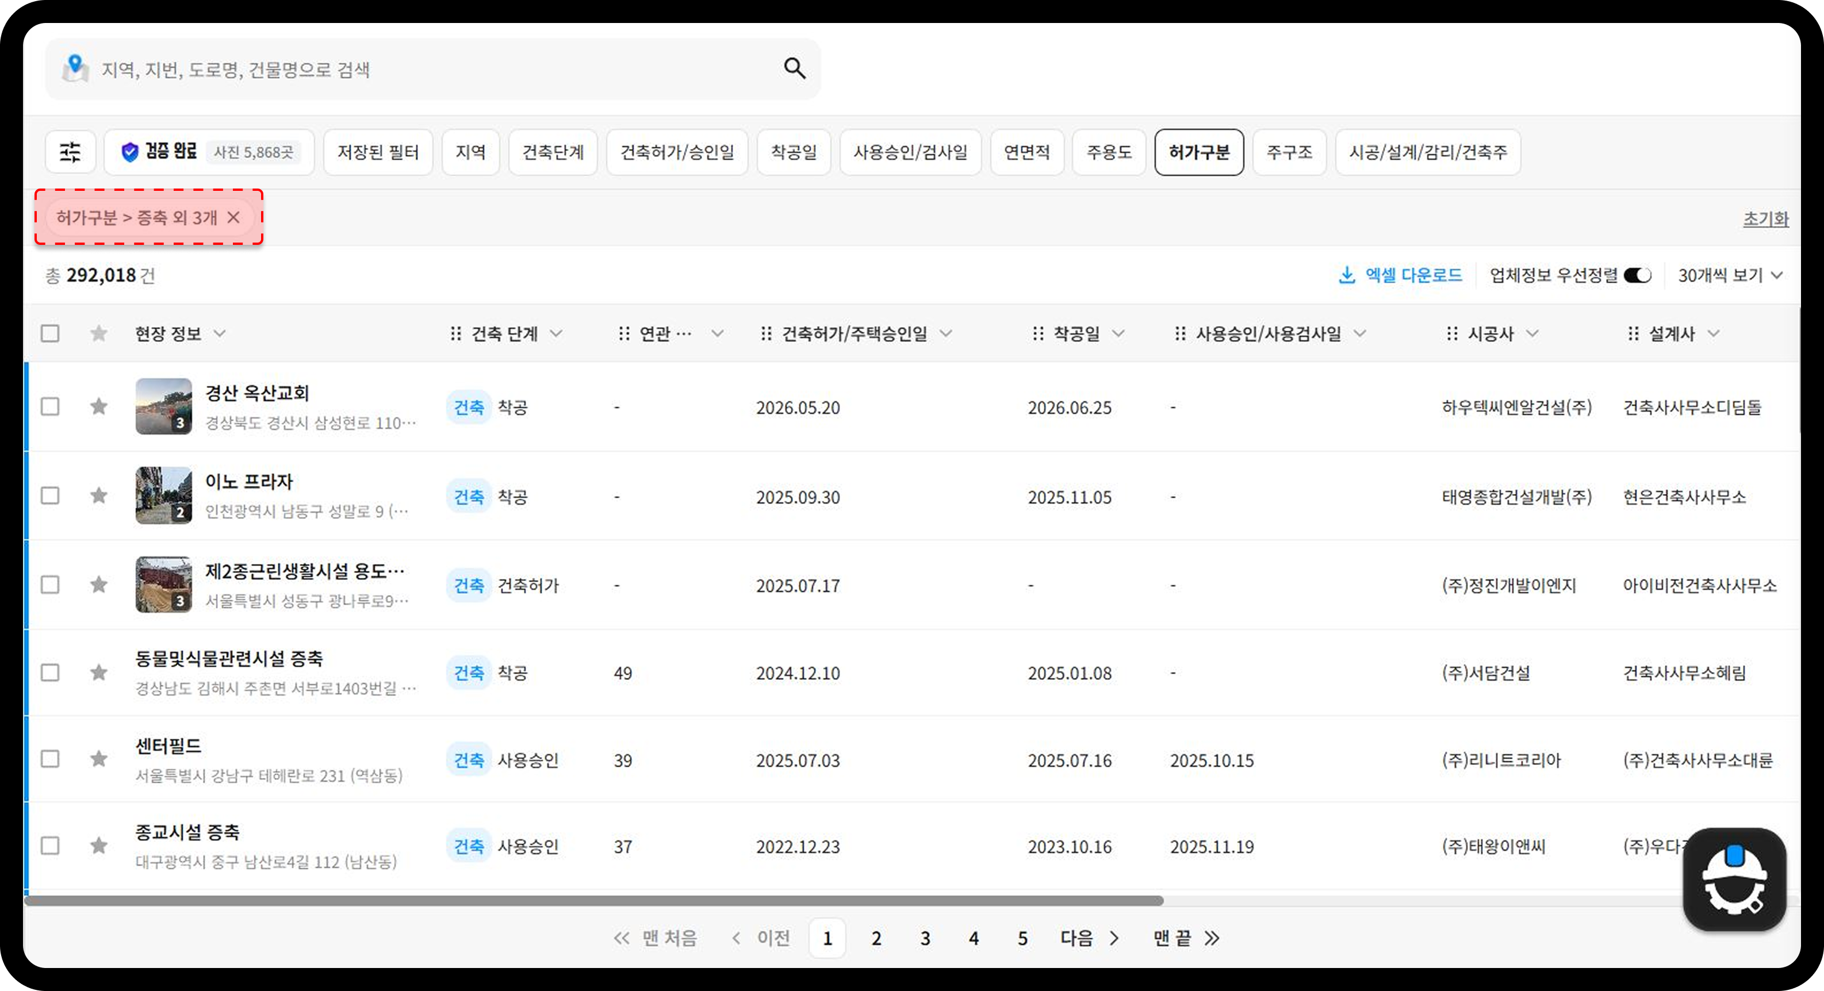The height and width of the screenshot is (991, 1824).
Task: Expand the 현장 정보 column chevron
Action: pyautogui.click(x=220, y=333)
